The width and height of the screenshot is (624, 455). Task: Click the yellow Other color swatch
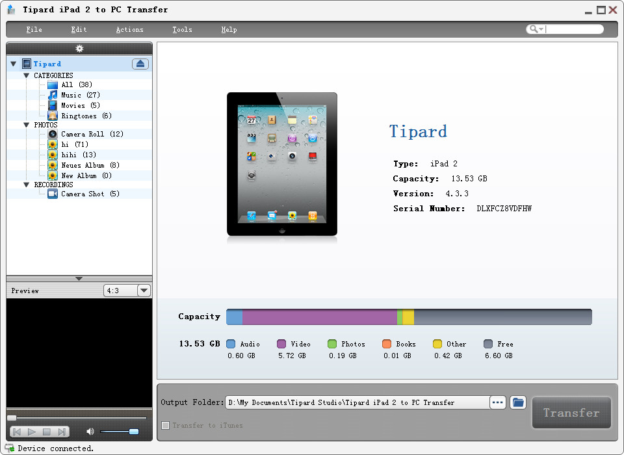437,344
